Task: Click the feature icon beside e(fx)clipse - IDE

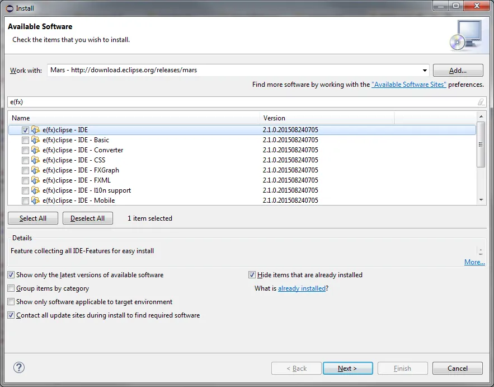Action: coord(35,129)
